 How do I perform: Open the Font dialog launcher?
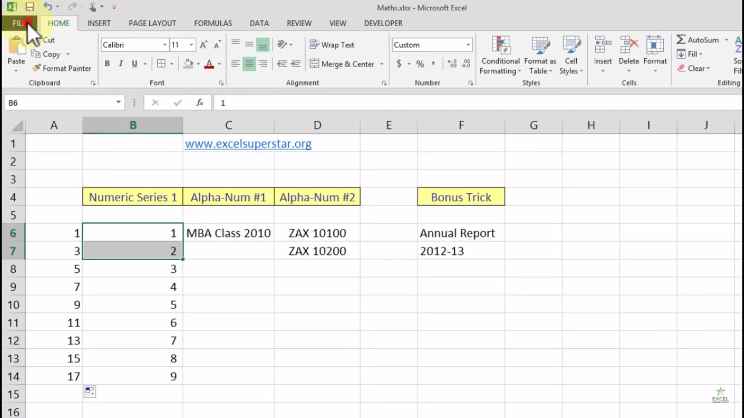point(221,83)
